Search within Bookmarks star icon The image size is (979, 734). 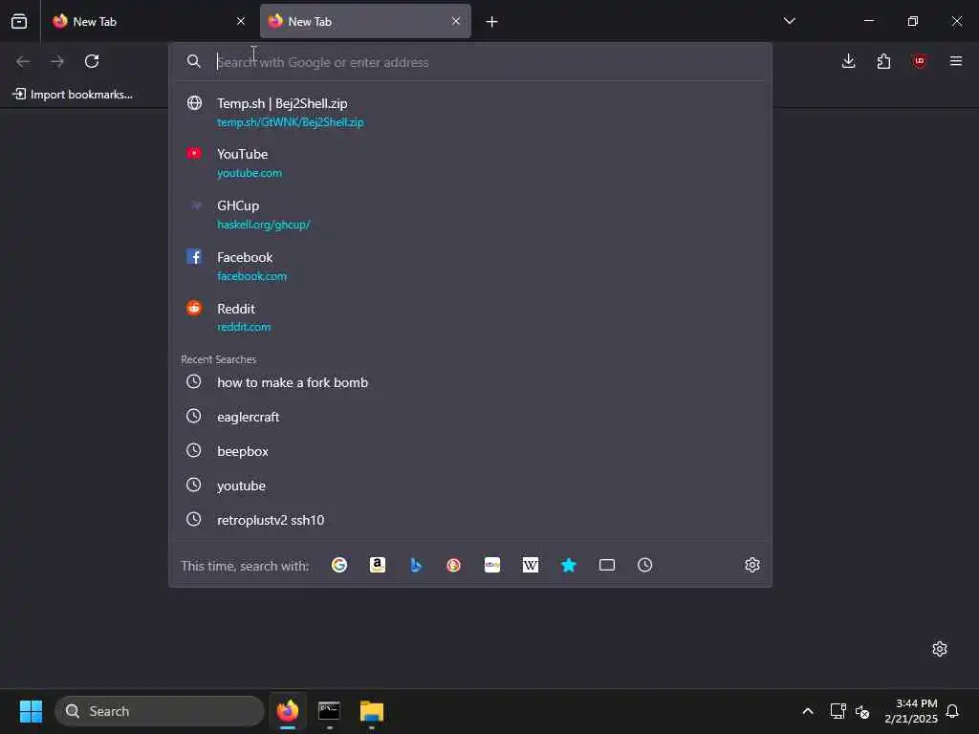[x=568, y=565]
